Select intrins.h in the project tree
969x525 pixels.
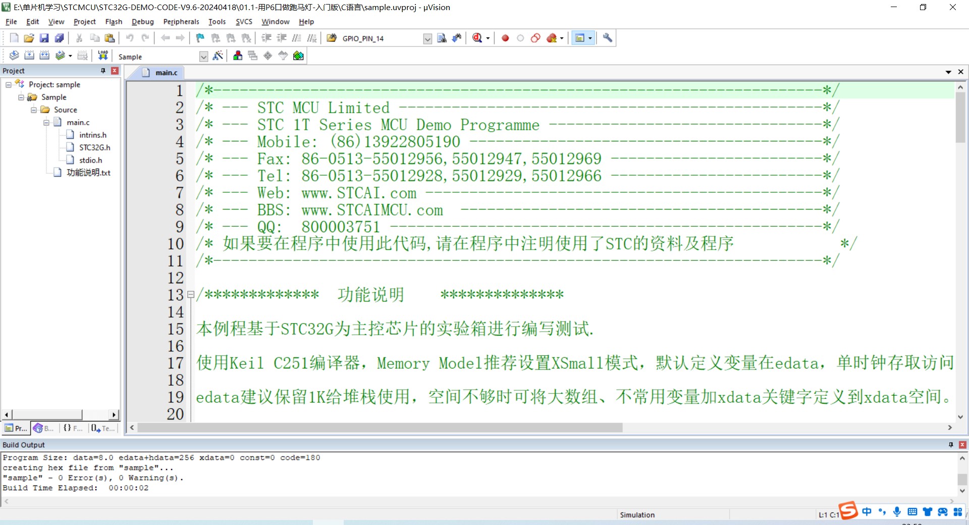(93, 135)
